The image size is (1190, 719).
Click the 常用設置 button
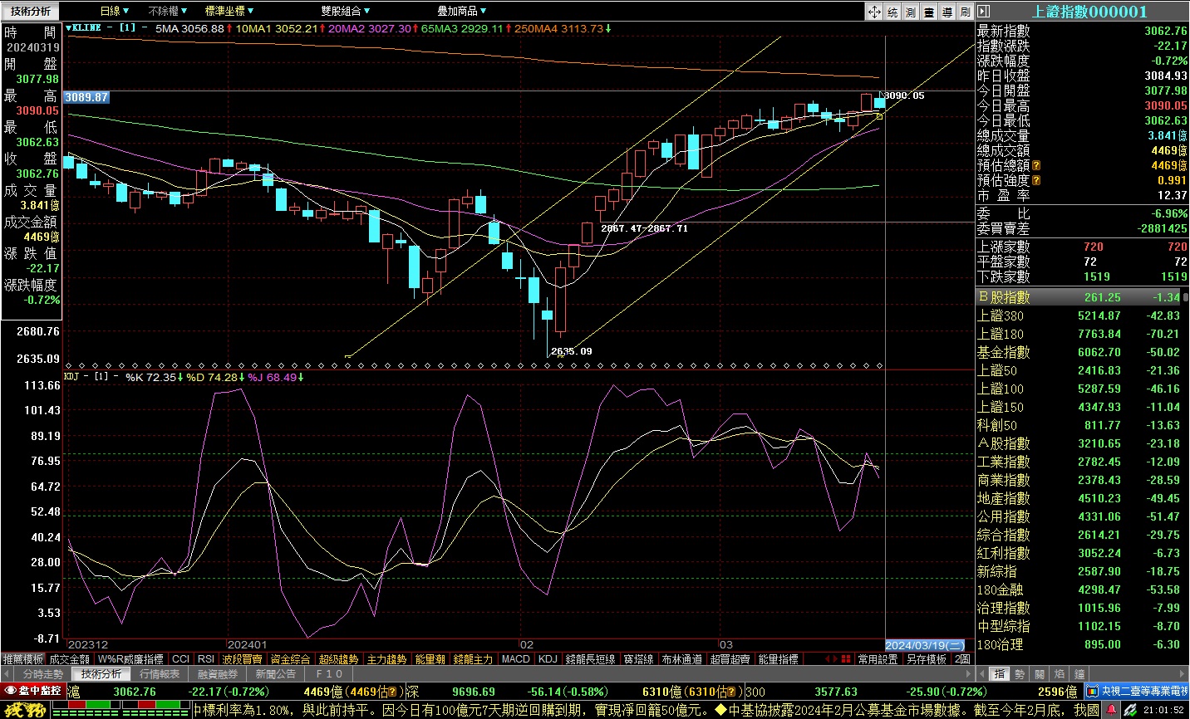[878, 659]
